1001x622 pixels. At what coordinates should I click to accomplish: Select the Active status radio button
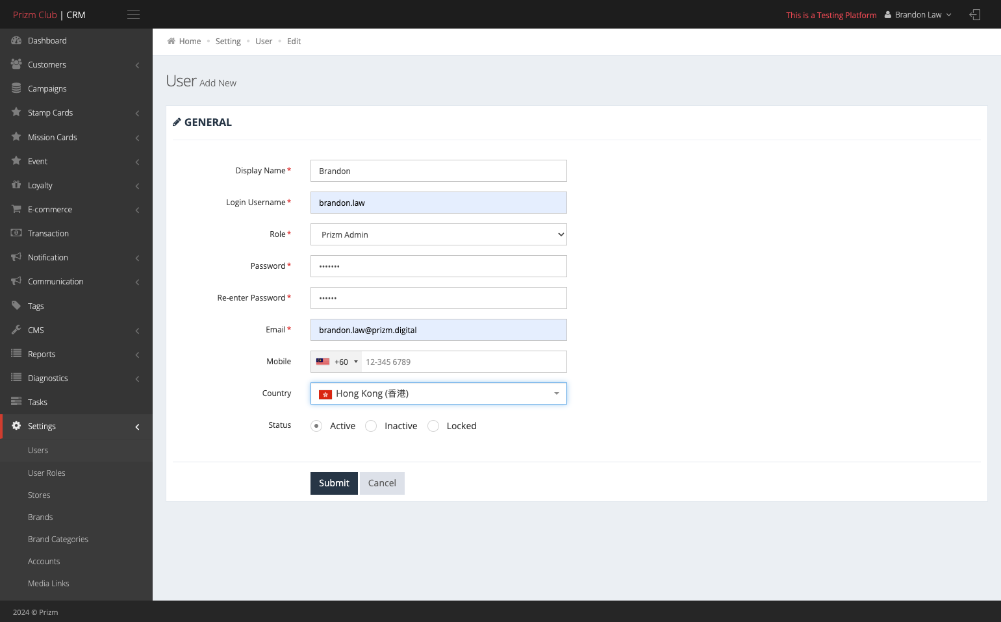tap(316, 426)
